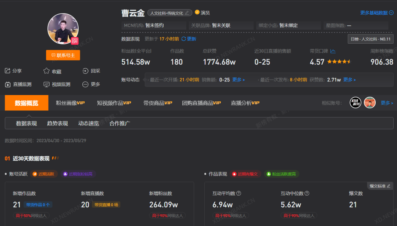
Task: Click the 回采 arrow icon
Action: tap(85, 71)
